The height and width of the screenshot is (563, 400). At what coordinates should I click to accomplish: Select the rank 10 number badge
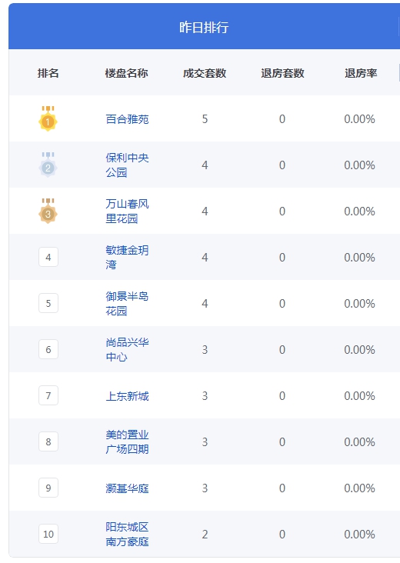tap(48, 534)
